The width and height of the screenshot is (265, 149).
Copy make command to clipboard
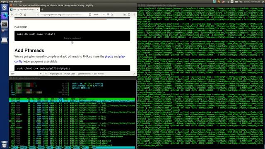pyautogui.click(x=72, y=38)
